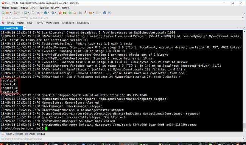Click the terminal scrollbar up arrow

[x=244, y=32]
